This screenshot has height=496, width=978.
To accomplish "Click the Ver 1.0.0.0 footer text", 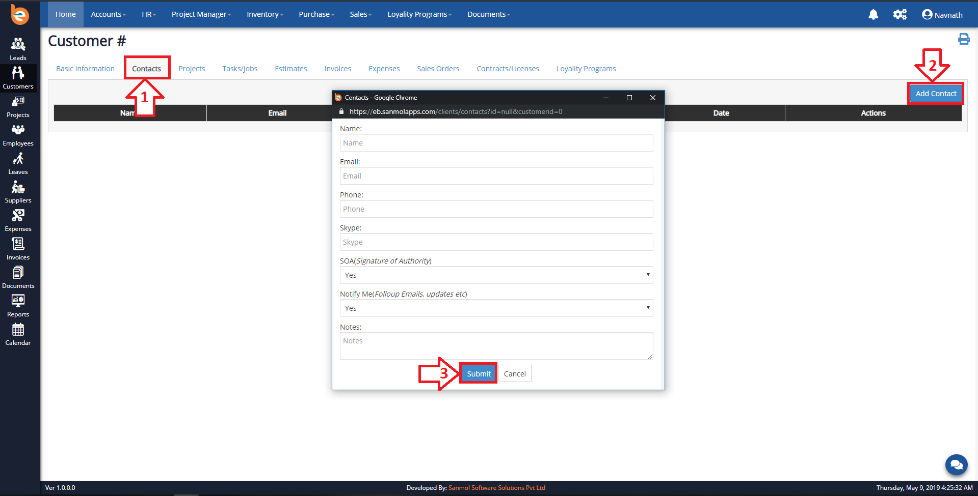I will tap(60, 488).
